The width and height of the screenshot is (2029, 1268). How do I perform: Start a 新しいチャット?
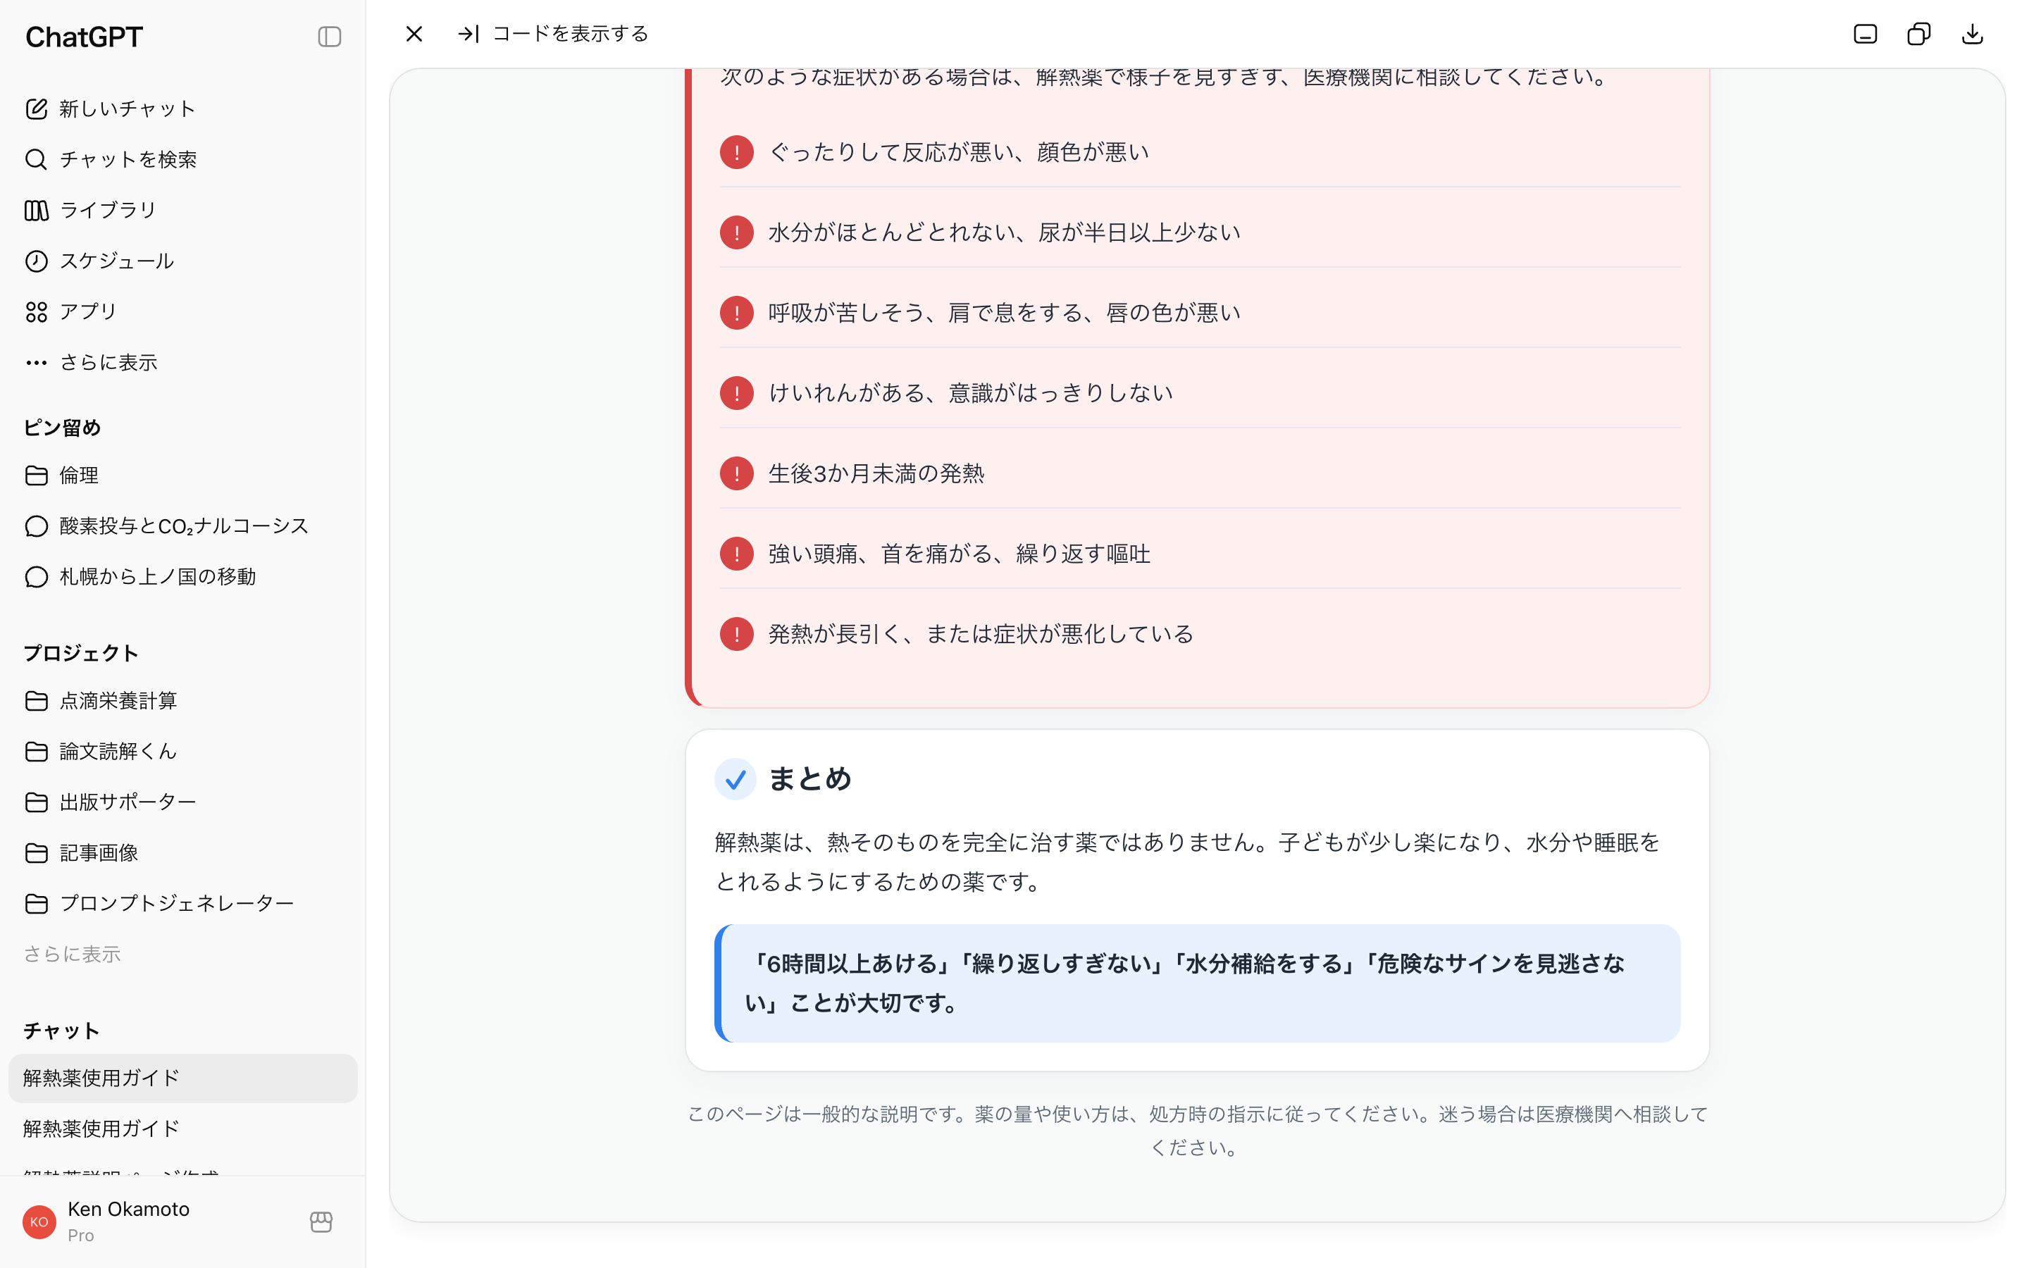(x=182, y=109)
